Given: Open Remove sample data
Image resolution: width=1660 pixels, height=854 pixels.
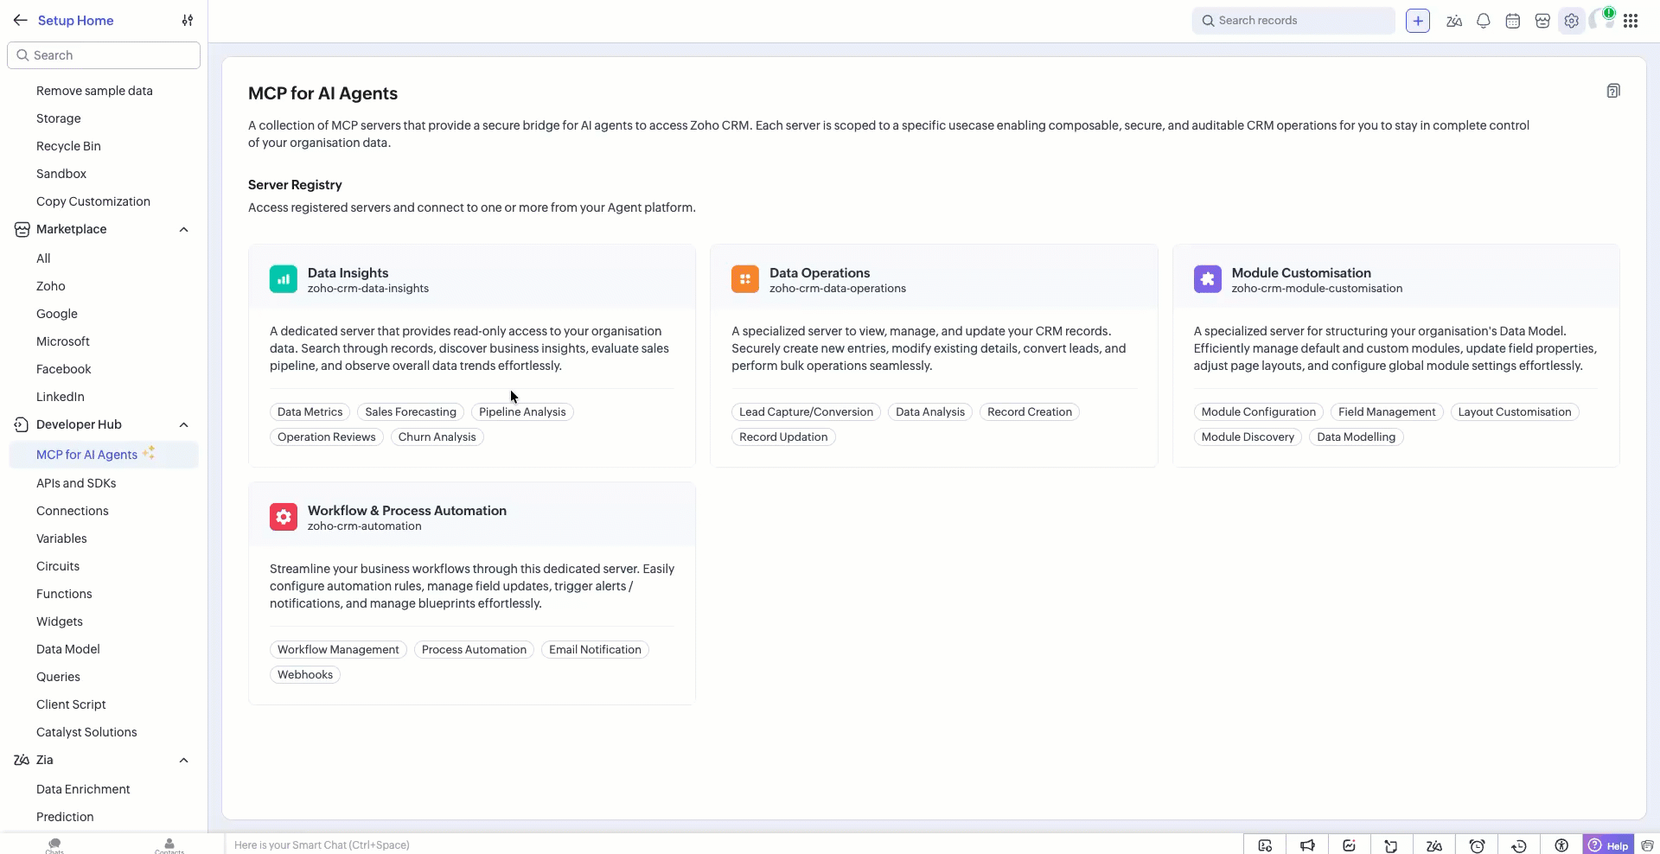Looking at the screenshot, I should coord(94,91).
